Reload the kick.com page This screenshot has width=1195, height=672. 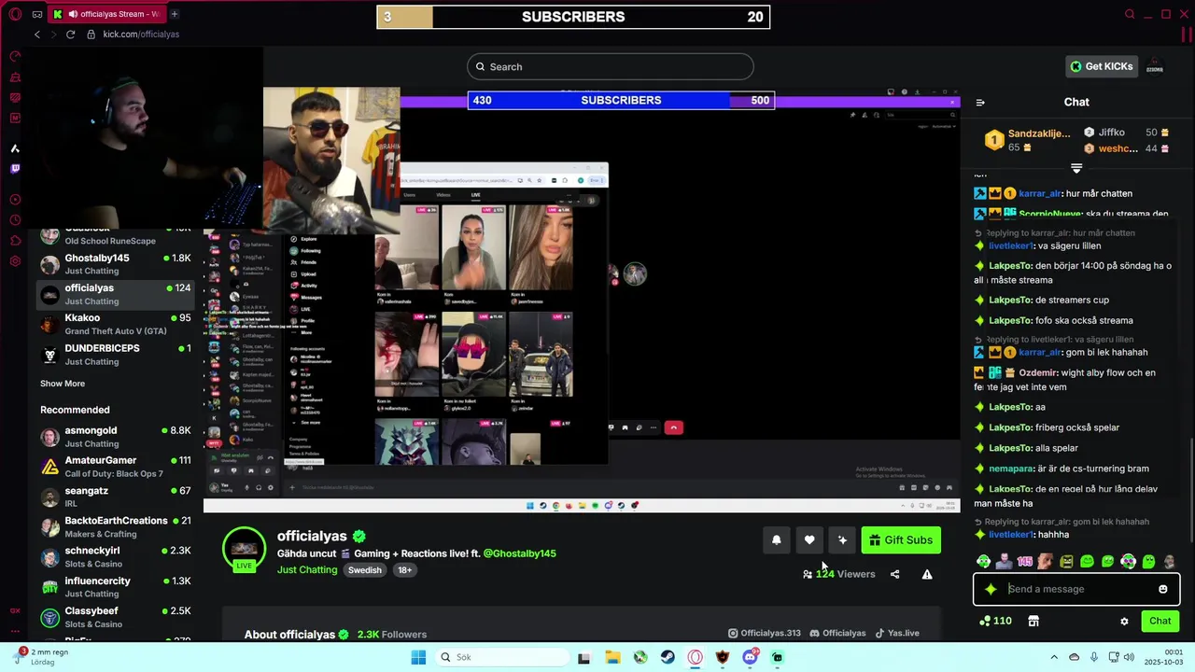70,35
